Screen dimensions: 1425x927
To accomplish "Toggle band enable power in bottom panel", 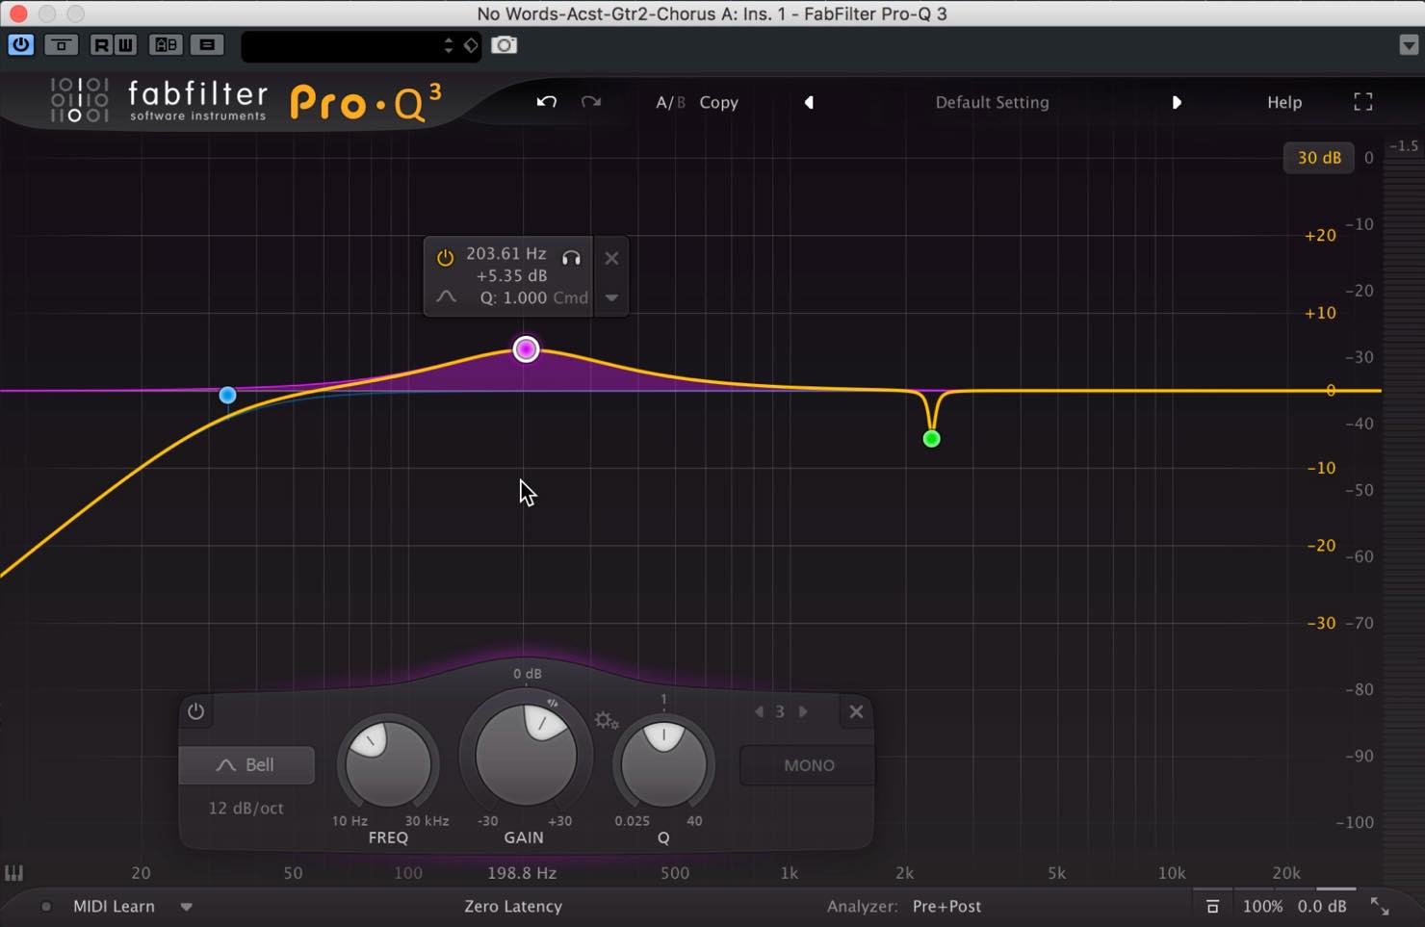I will (195, 711).
